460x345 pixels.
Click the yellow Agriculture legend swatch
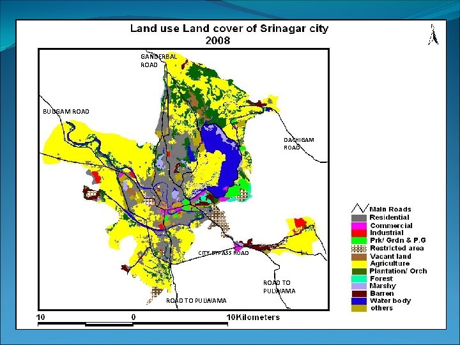pyautogui.click(x=359, y=263)
